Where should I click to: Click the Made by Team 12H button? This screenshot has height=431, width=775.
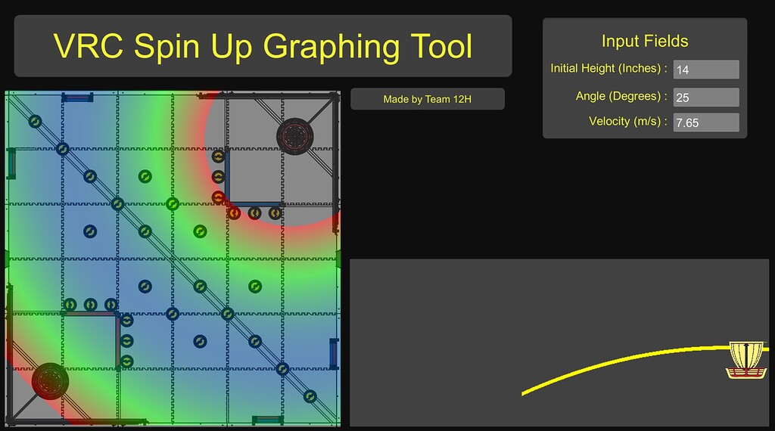pos(427,99)
